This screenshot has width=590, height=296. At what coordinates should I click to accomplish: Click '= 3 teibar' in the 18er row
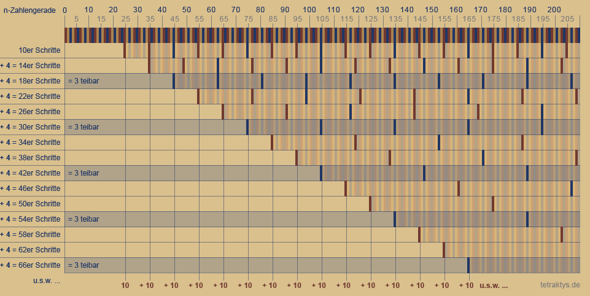tap(83, 81)
